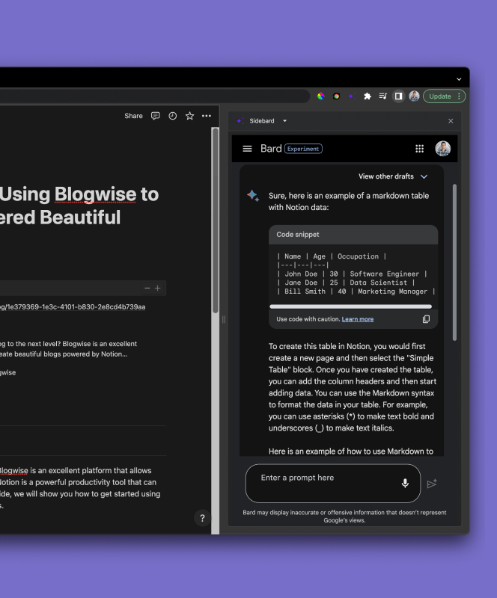The width and height of the screenshot is (497, 598).
Task: Click the code snippet horizontal scrollbar
Action: [x=350, y=306]
